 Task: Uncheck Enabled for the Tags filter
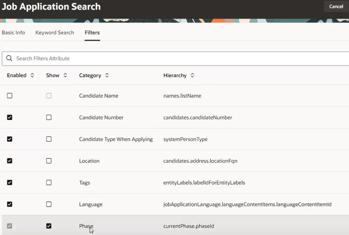click(x=10, y=183)
